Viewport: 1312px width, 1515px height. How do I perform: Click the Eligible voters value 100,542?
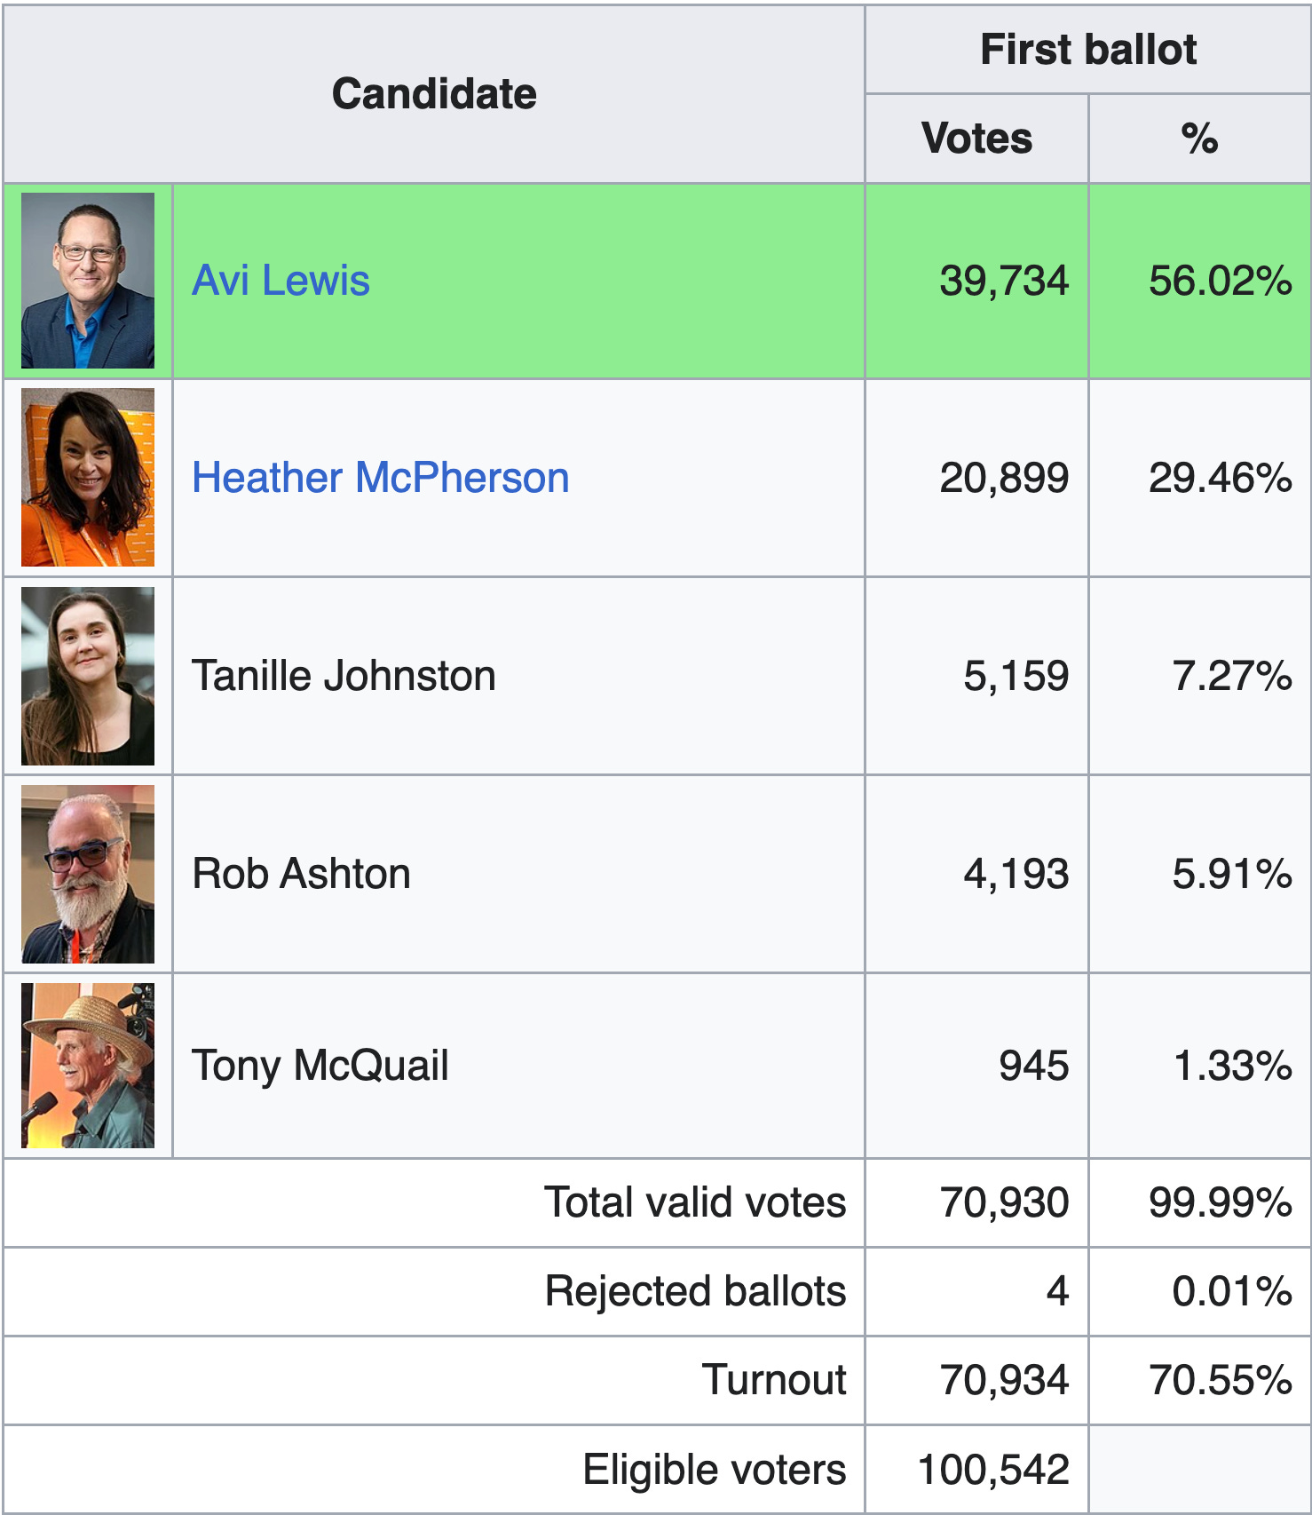[x=993, y=1470]
